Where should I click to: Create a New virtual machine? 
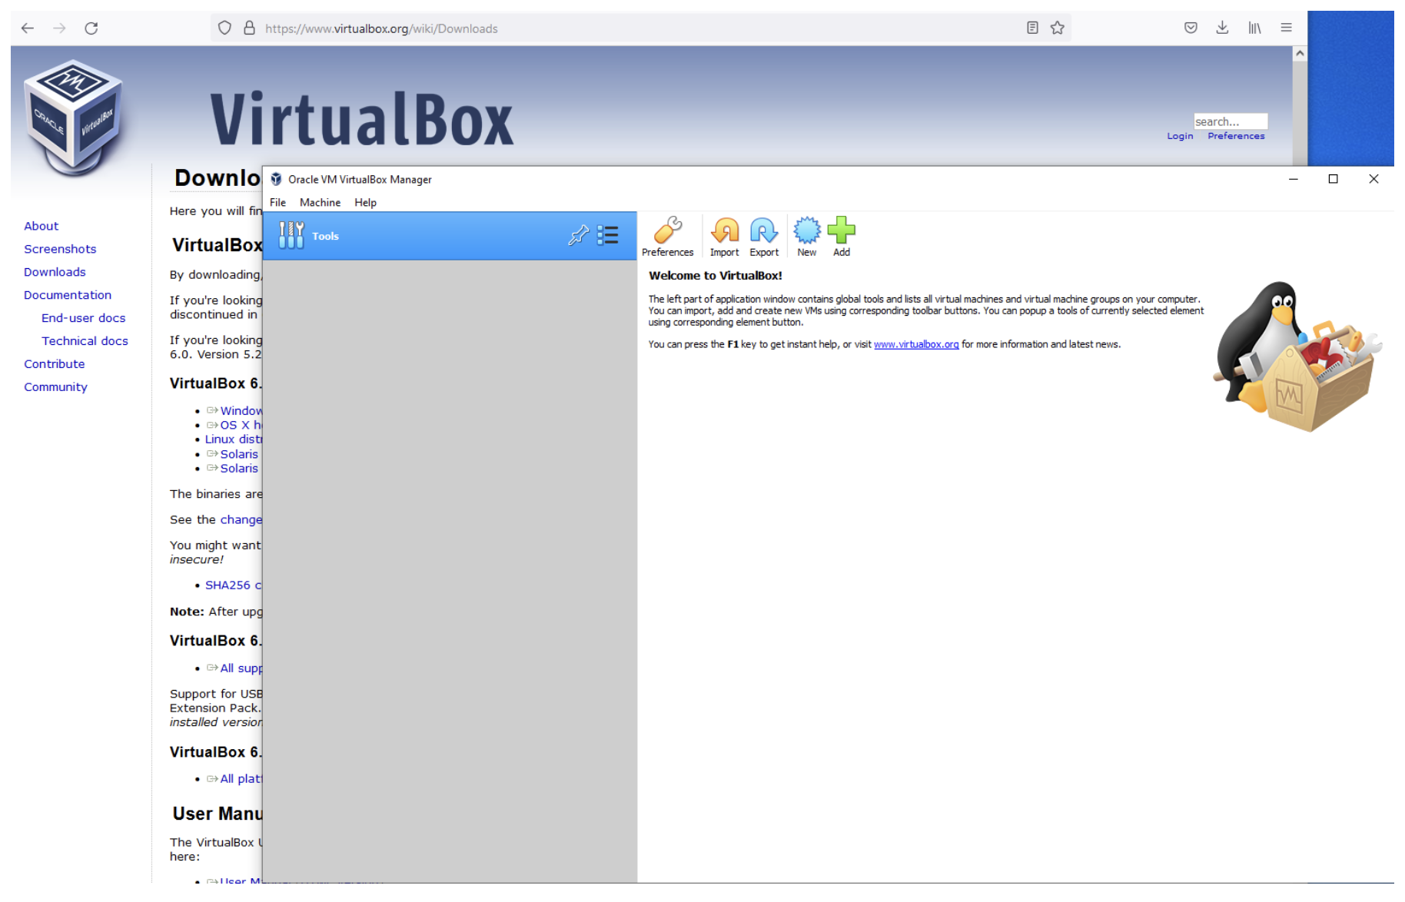point(806,235)
